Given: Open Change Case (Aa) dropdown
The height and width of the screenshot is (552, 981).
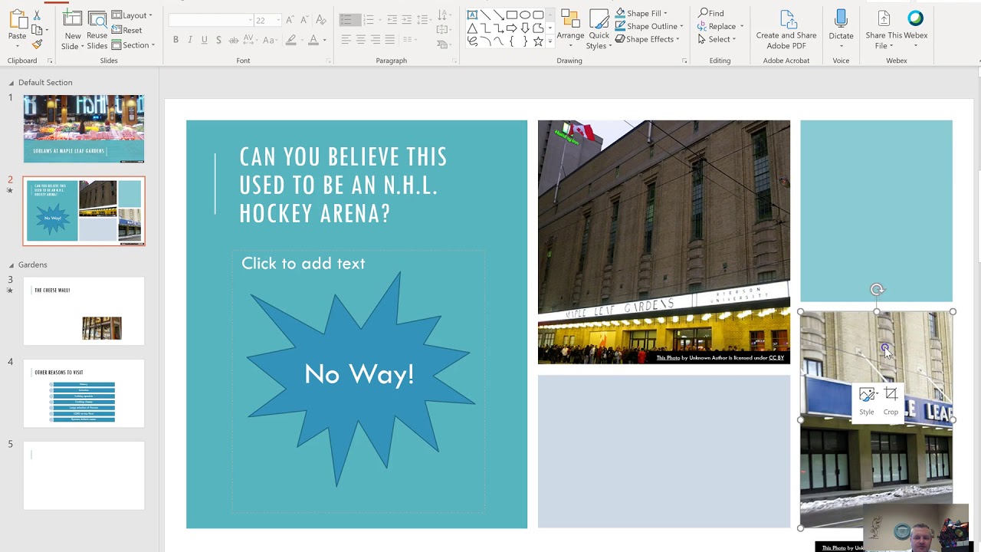Looking at the screenshot, I should pyautogui.click(x=270, y=40).
